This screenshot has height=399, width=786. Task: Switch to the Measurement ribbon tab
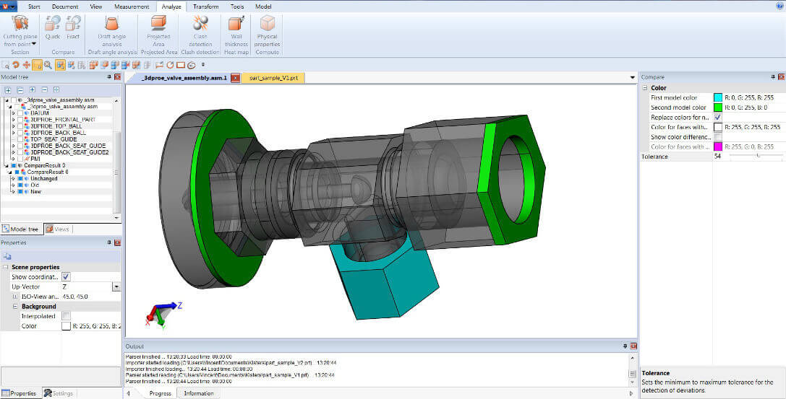pyautogui.click(x=131, y=6)
